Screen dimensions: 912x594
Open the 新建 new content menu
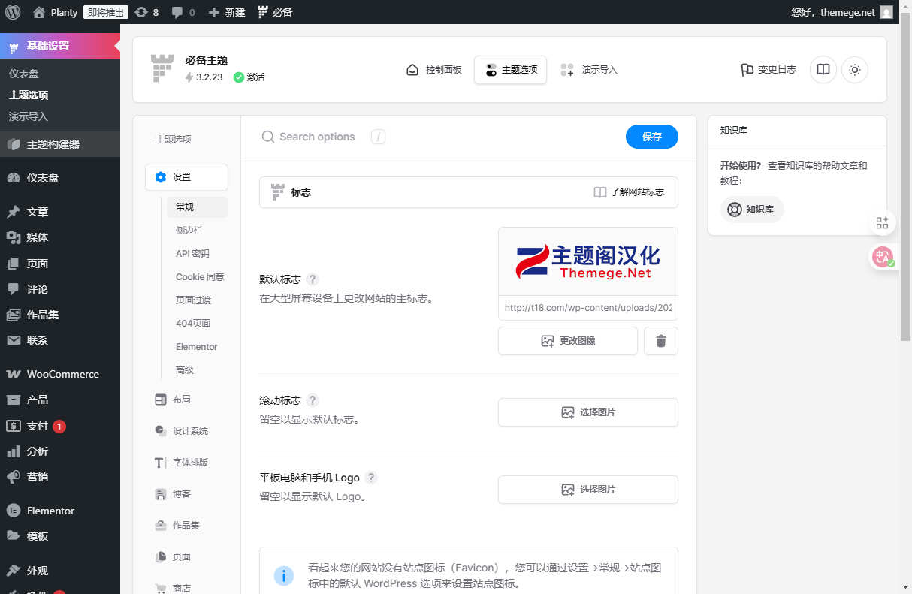(x=227, y=12)
